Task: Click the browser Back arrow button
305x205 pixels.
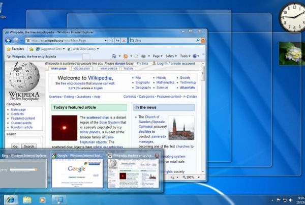Action: [x=8, y=40]
